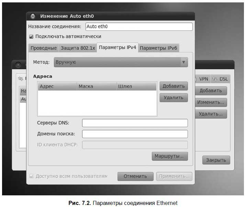Viewport: 246px width, 207px height.
Task: Click Удалить… in the background window
Action: point(211,114)
